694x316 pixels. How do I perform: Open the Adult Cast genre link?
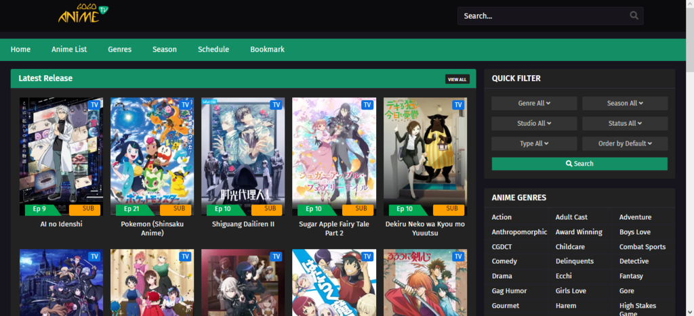(571, 217)
